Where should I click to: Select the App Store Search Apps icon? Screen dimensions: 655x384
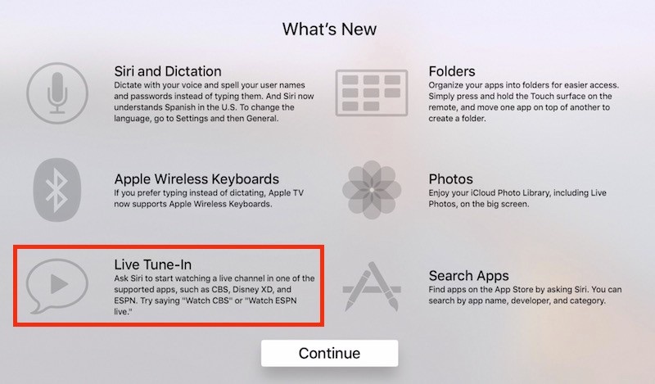point(372,287)
